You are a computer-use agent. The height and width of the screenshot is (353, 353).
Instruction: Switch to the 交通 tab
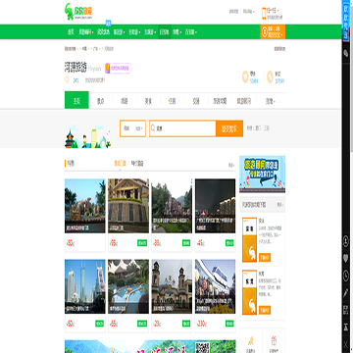[196, 102]
